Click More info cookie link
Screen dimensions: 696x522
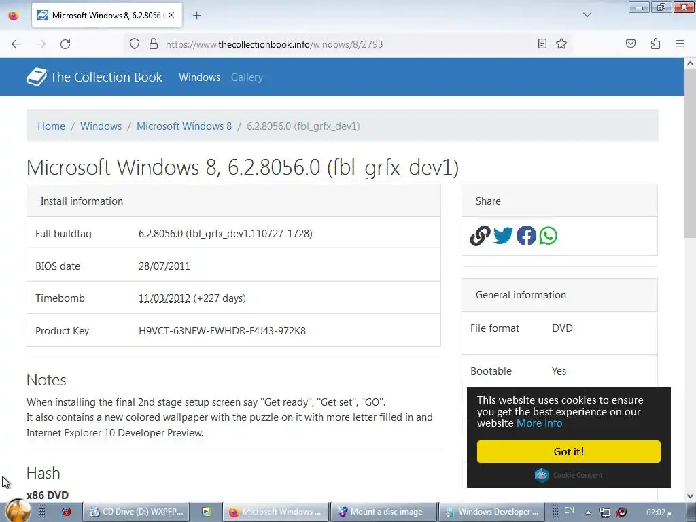click(539, 423)
